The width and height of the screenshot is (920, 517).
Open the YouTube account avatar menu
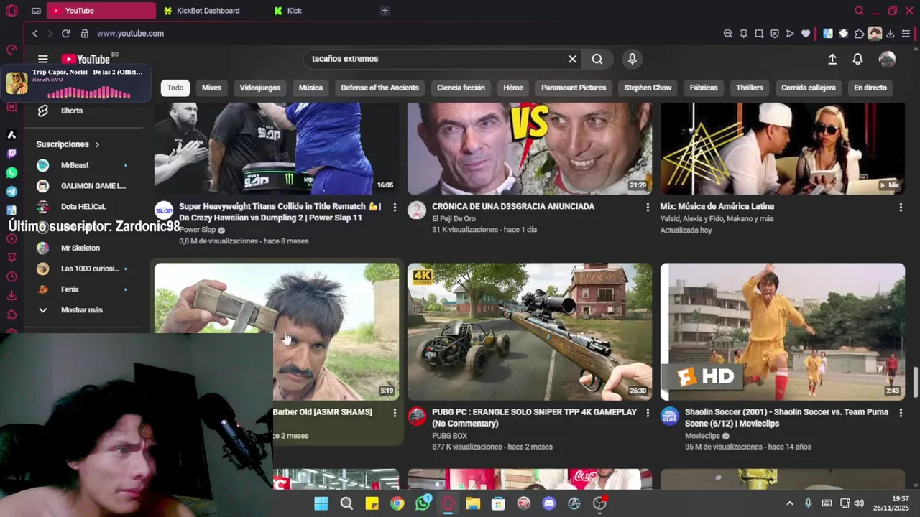pyautogui.click(x=887, y=60)
